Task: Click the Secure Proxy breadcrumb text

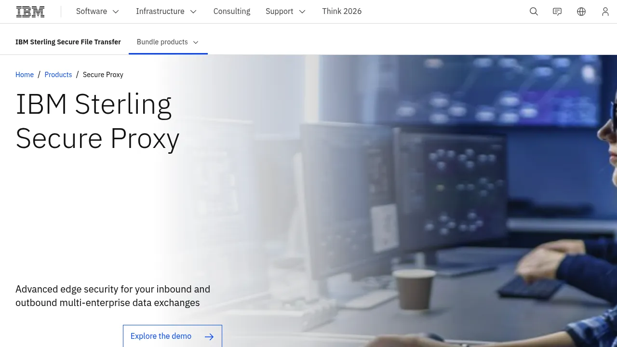Action: pyautogui.click(x=103, y=75)
